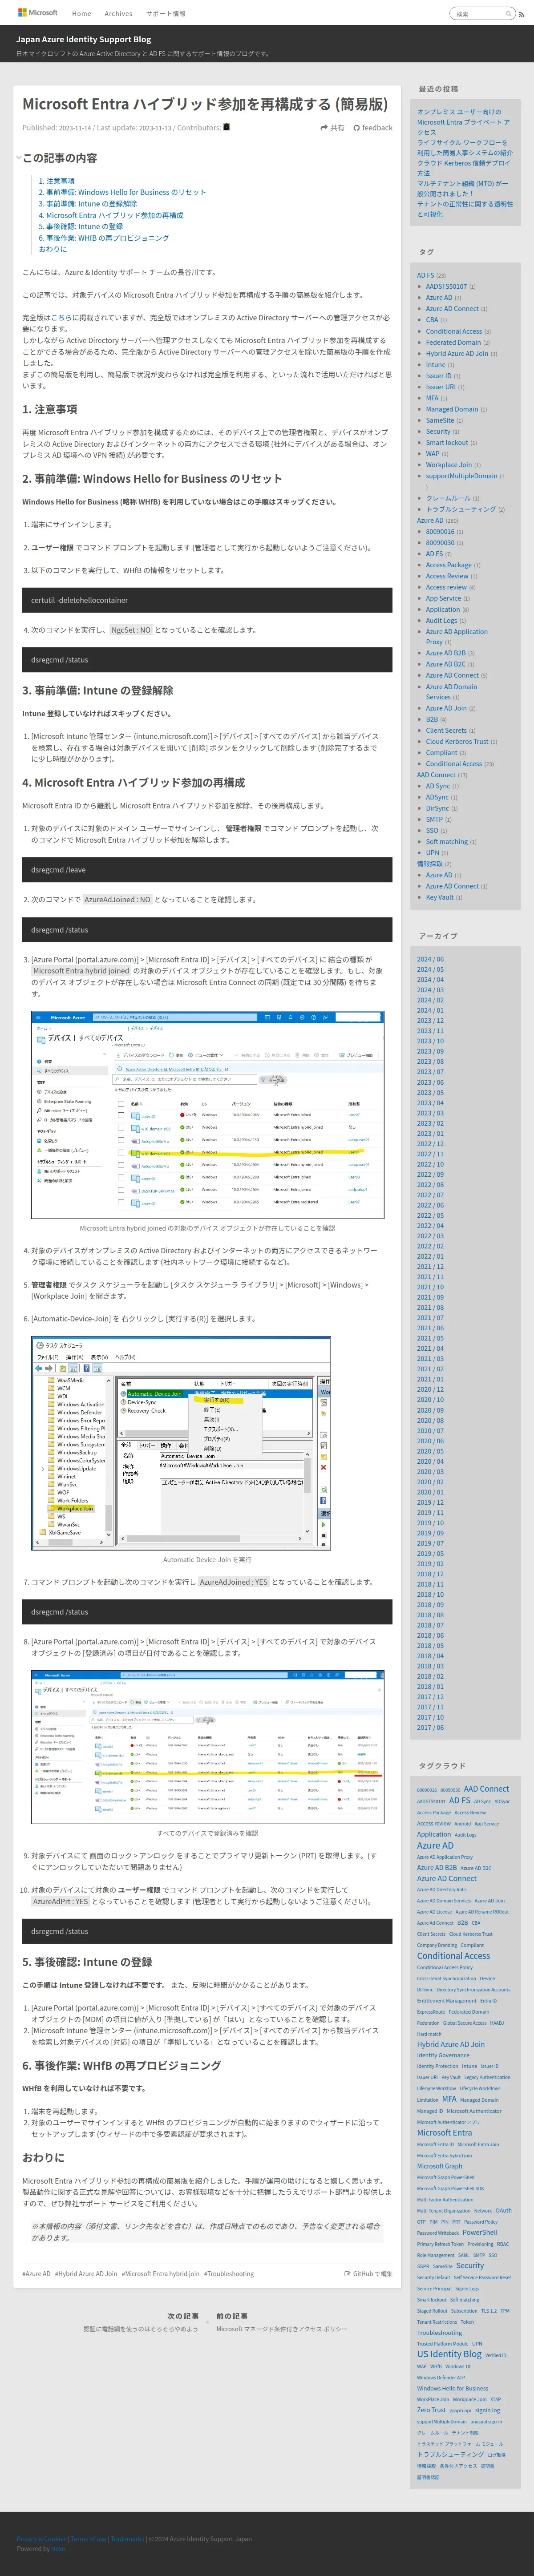
Task: Open the DirSync tag
Action: (x=437, y=808)
